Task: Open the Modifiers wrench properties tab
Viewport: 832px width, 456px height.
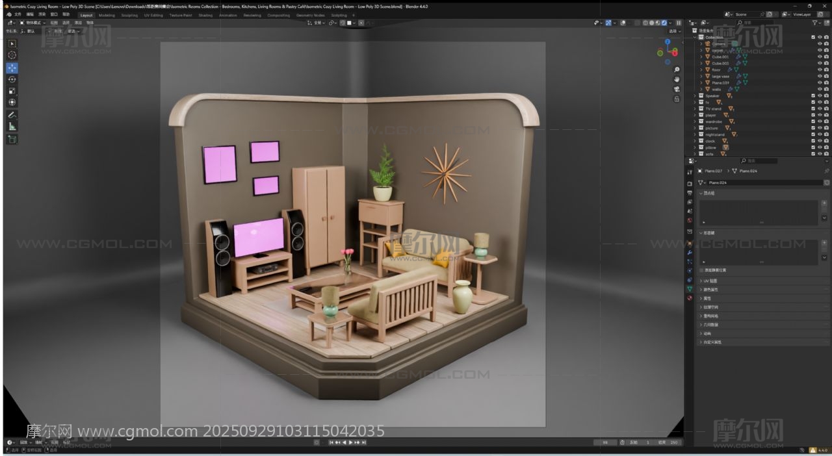Action: [690, 252]
